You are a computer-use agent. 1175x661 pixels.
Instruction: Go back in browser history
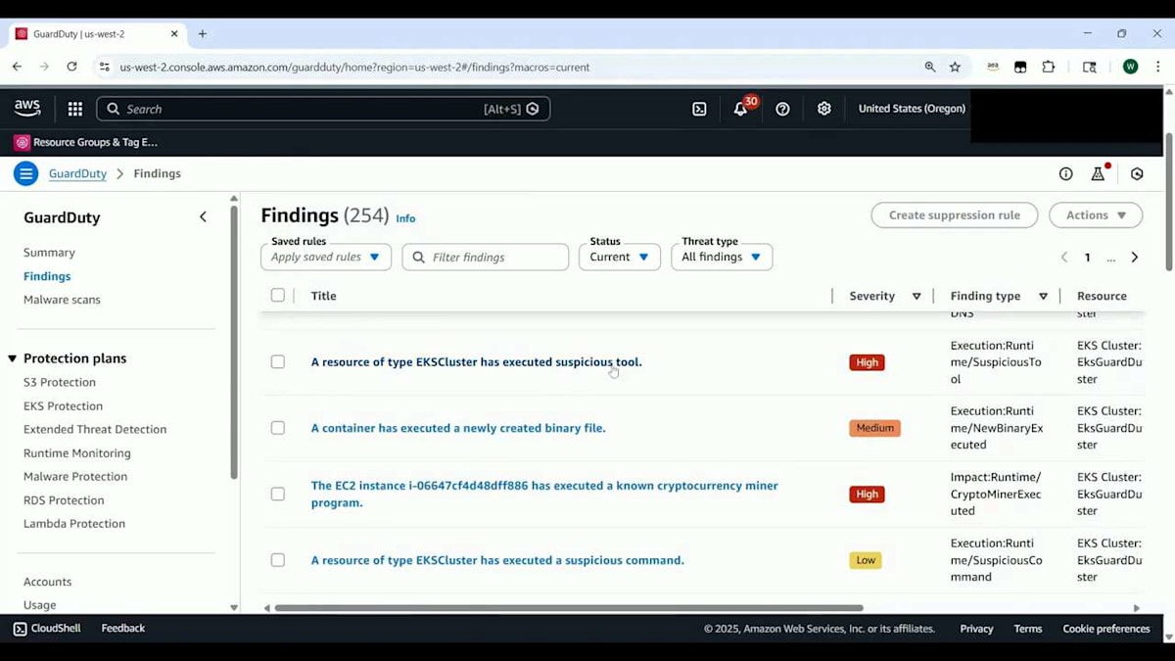(17, 67)
